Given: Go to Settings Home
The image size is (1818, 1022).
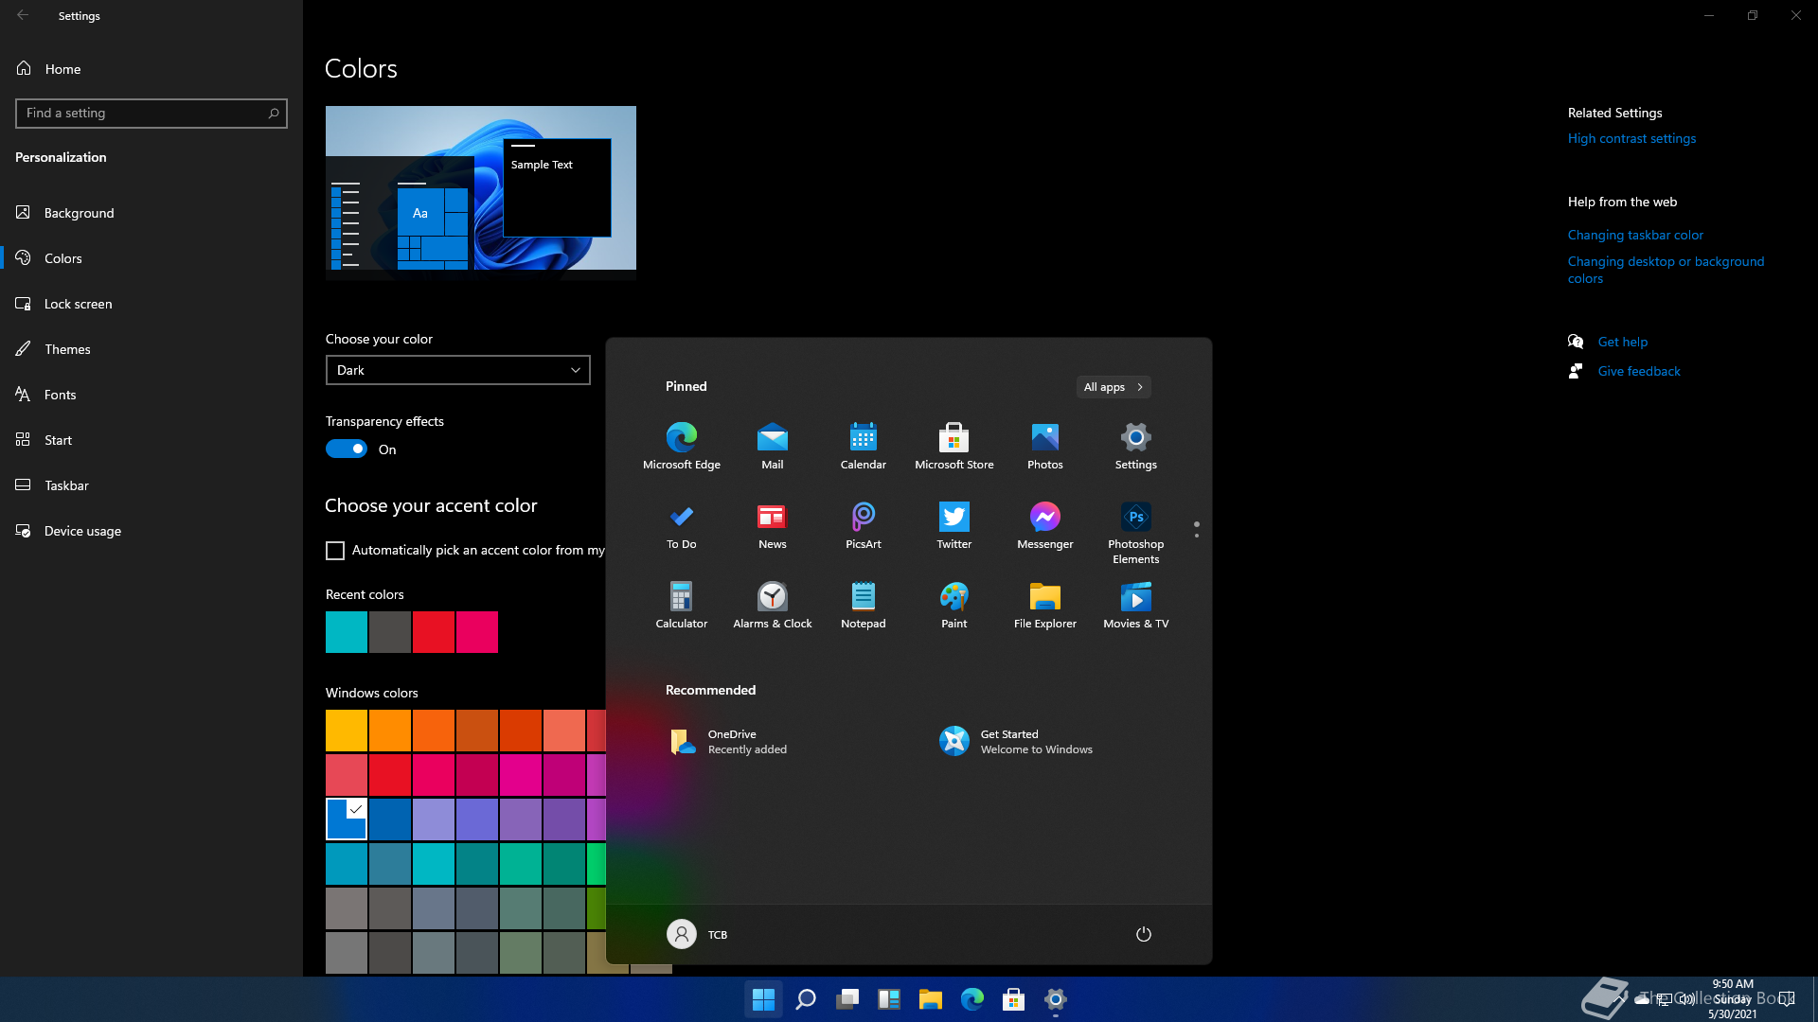Looking at the screenshot, I should [151, 69].
